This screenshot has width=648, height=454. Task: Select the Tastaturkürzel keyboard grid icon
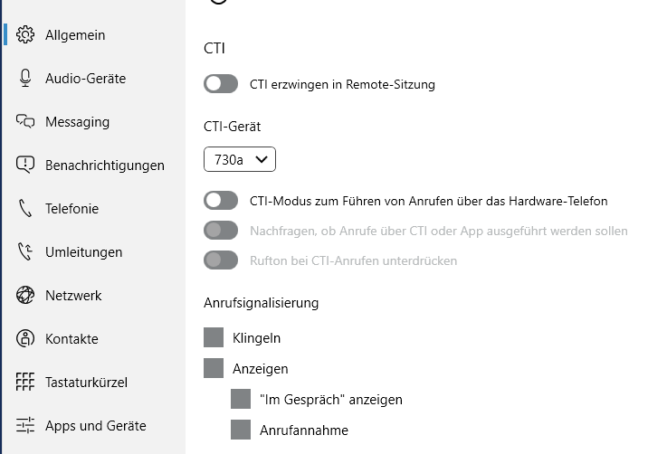click(x=25, y=382)
